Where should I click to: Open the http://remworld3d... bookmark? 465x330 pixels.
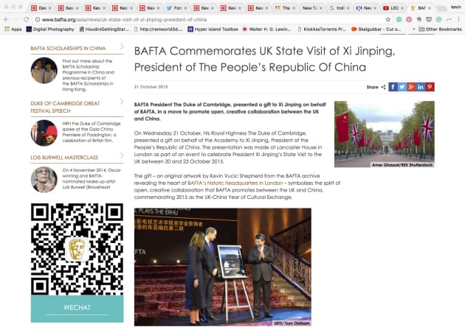pyautogui.click(x=159, y=29)
